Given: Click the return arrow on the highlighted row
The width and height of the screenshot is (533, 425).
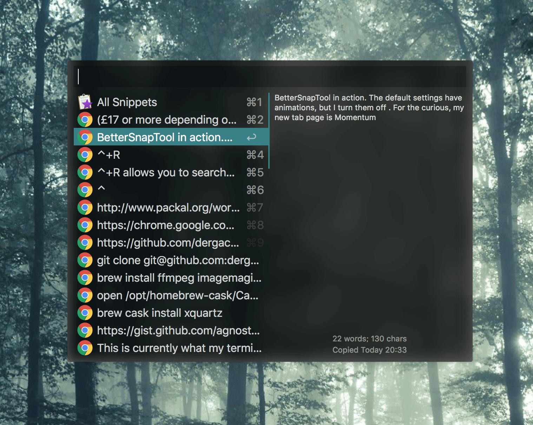Looking at the screenshot, I should pyautogui.click(x=251, y=137).
